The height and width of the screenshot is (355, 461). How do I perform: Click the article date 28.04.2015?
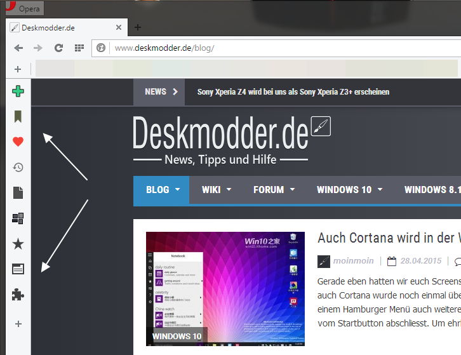pos(421,261)
